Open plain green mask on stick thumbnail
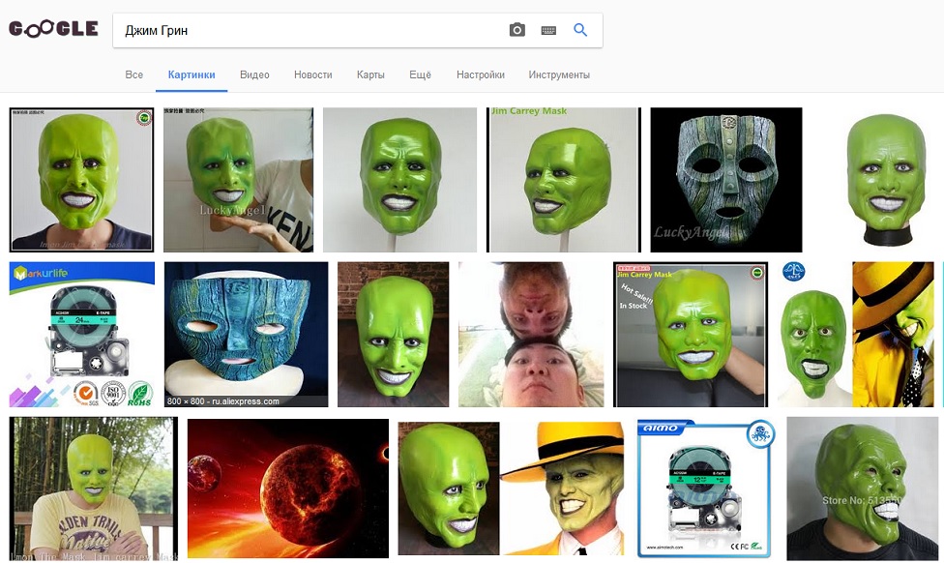Screen dimensions: 944x563 point(399,179)
